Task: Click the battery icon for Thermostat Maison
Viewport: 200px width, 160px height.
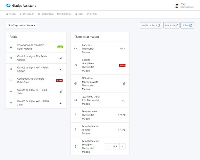Action: [76, 49]
